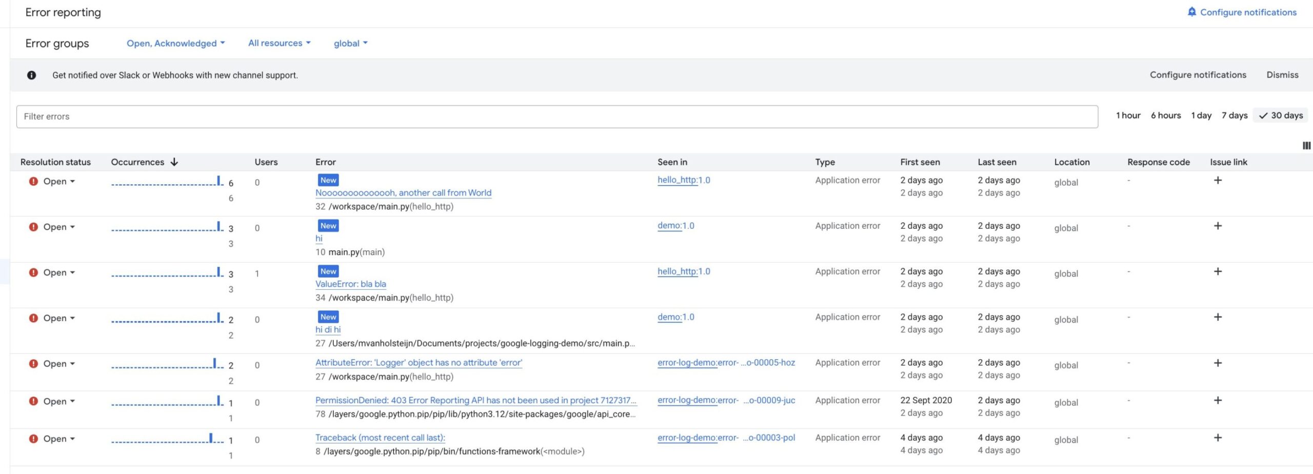Open the 'hi di hi' error

(328, 330)
